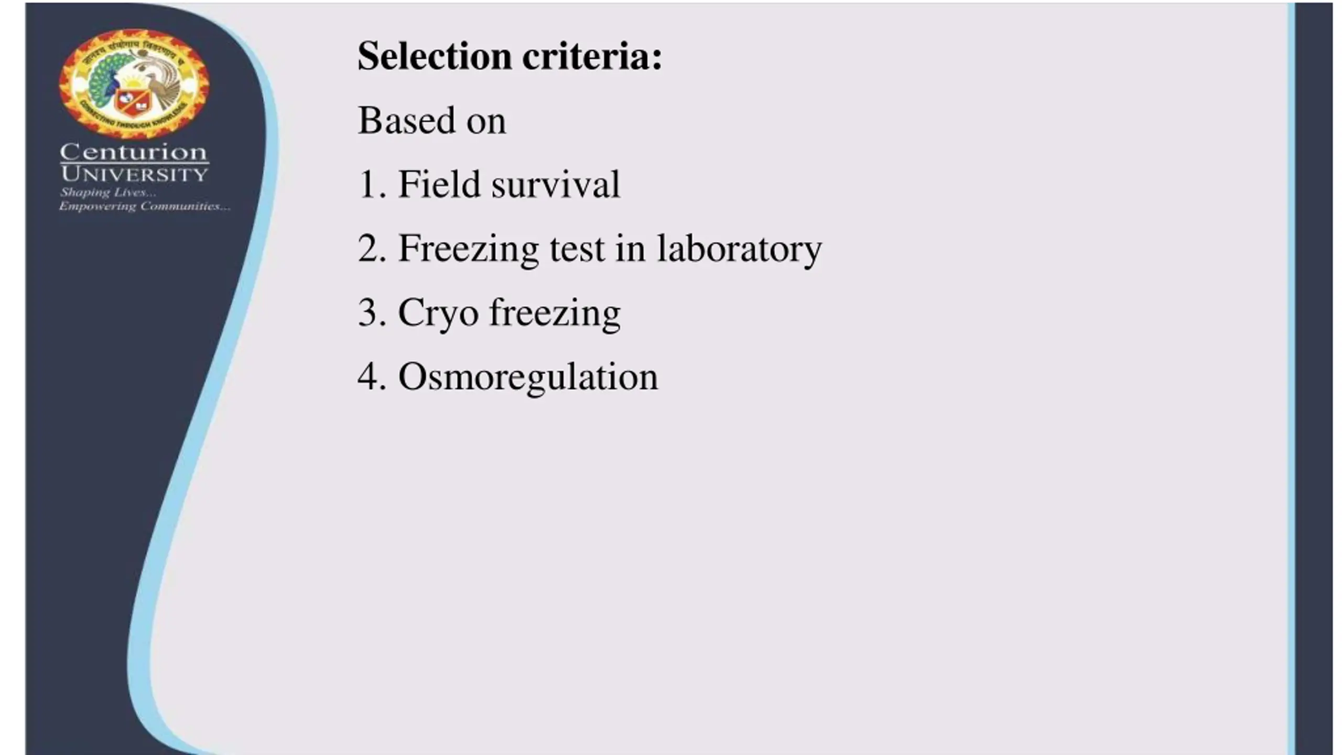Image resolution: width=1342 pixels, height=755 pixels.
Task: Select '2. Freezing test in laboratory' line
Action: pyautogui.click(x=590, y=250)
